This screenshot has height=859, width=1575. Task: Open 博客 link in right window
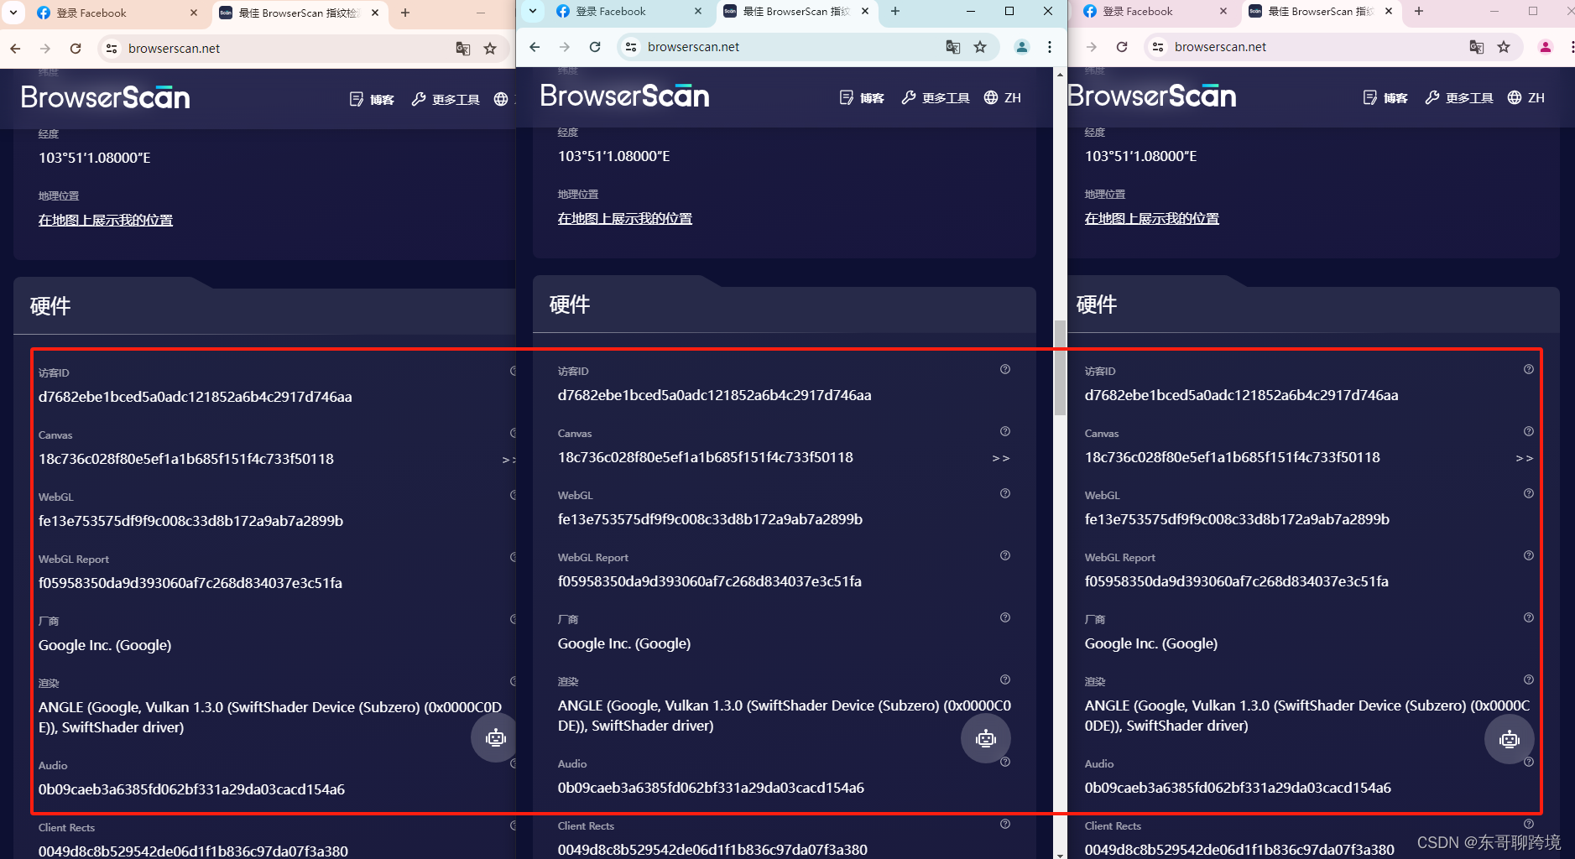(1385, 97)
